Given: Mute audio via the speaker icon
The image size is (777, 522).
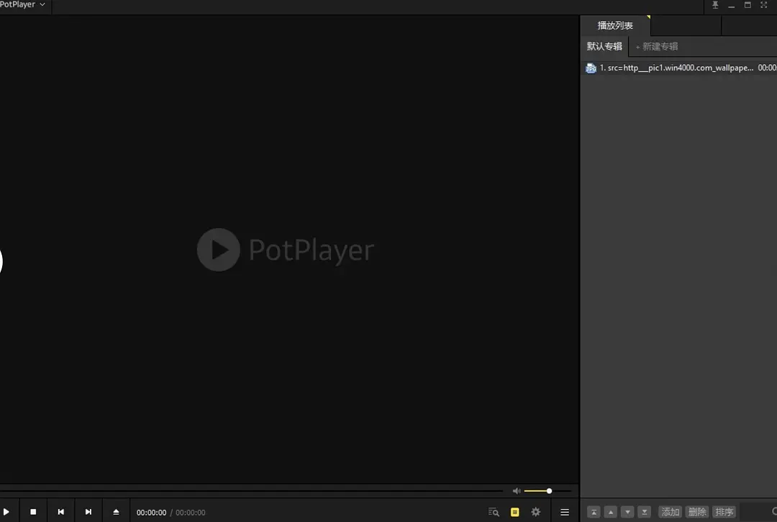Looking at the screenshot, I should (517, 491).
